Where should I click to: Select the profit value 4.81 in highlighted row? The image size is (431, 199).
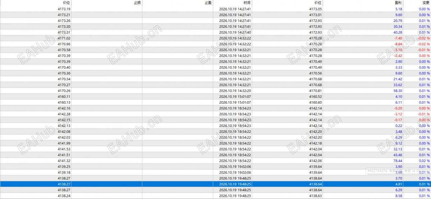click(399, 184)
